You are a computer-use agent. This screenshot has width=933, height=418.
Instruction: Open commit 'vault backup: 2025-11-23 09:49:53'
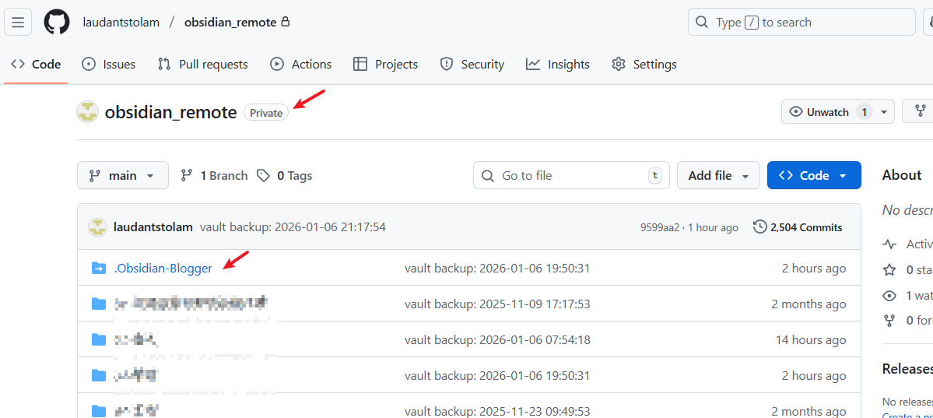point(496,412)
